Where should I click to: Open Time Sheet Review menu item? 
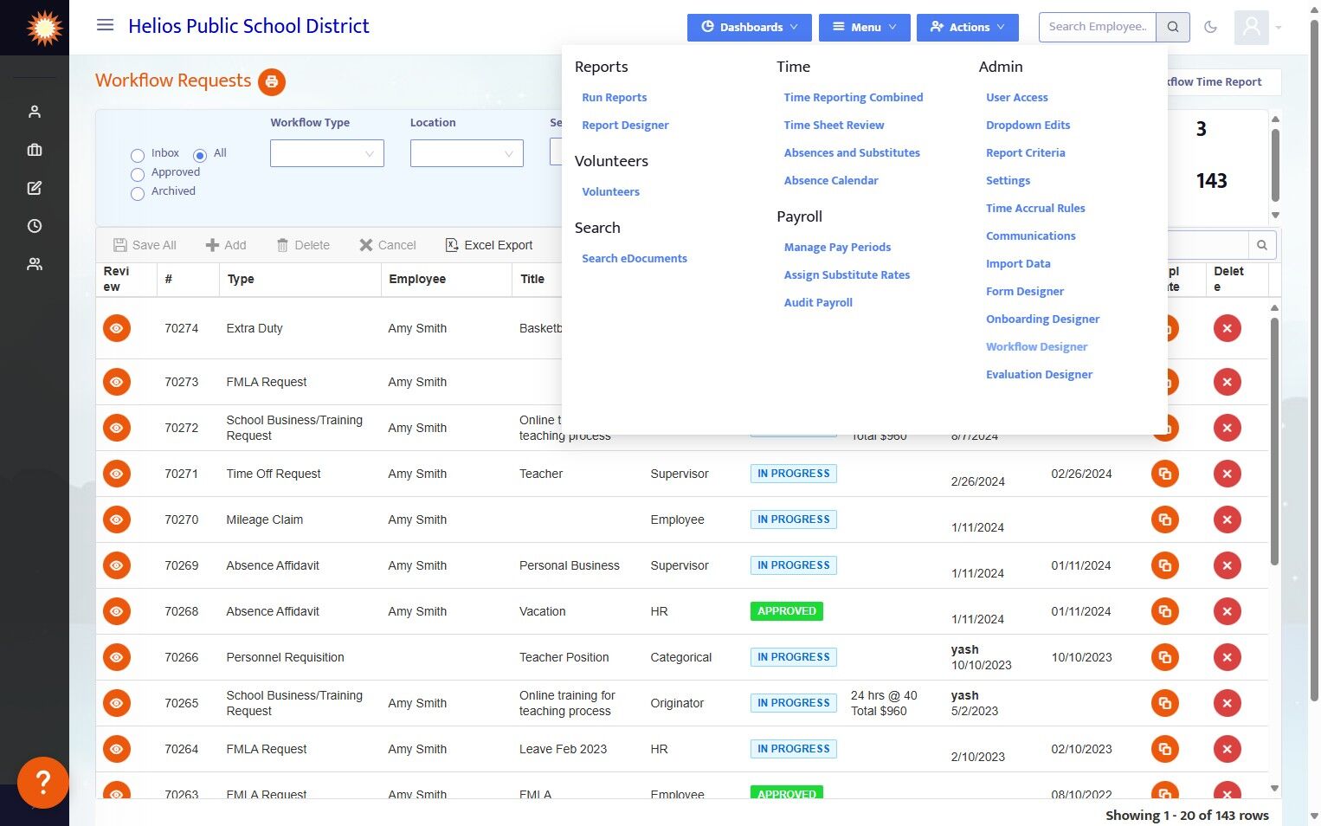pos(834,126)
